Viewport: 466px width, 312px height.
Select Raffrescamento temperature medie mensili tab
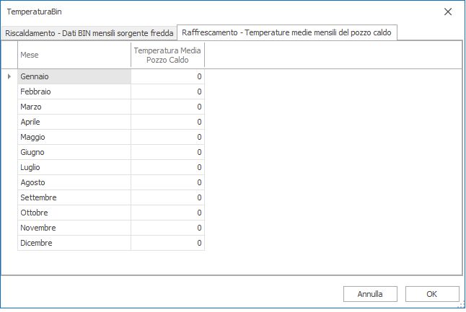(x=287, y=32)
